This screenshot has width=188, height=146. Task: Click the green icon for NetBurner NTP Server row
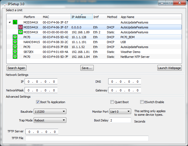click(15, 56)
